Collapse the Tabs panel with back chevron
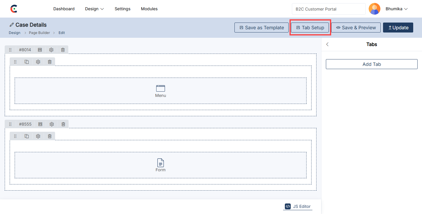Image resolution: width=422 pixels, height=214 pixels. pyautogui.click(x=327, y=44)
